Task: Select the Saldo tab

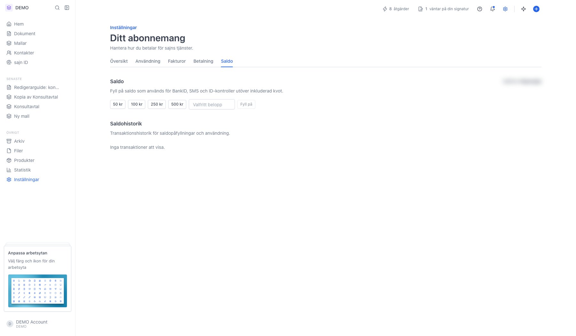Action: pyautogui.click(x=227, y=61)
